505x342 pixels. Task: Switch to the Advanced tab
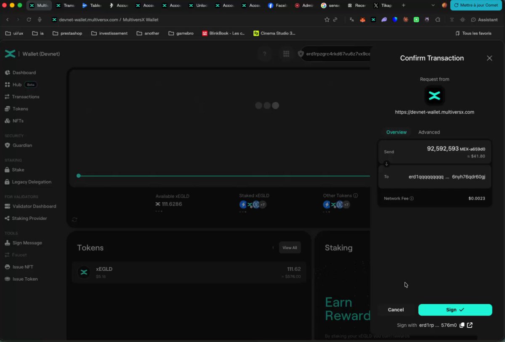coord(429,132)
